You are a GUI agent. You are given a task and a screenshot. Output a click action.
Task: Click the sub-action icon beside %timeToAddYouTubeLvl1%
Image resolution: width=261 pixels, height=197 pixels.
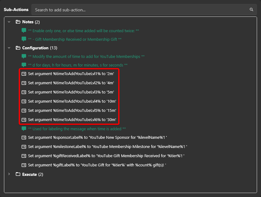[24, 74]
